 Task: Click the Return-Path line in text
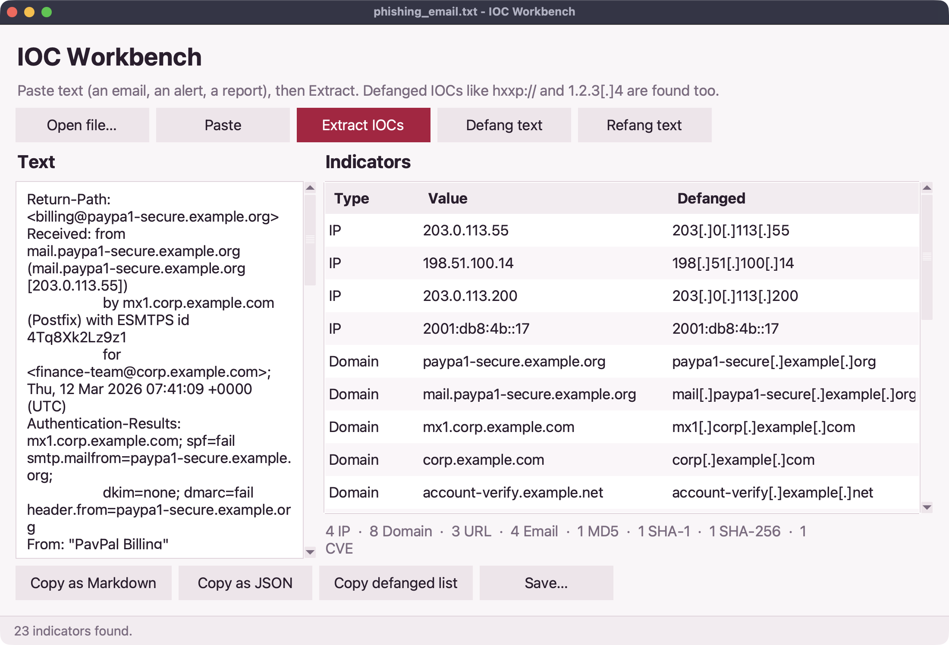pos(69,199)
